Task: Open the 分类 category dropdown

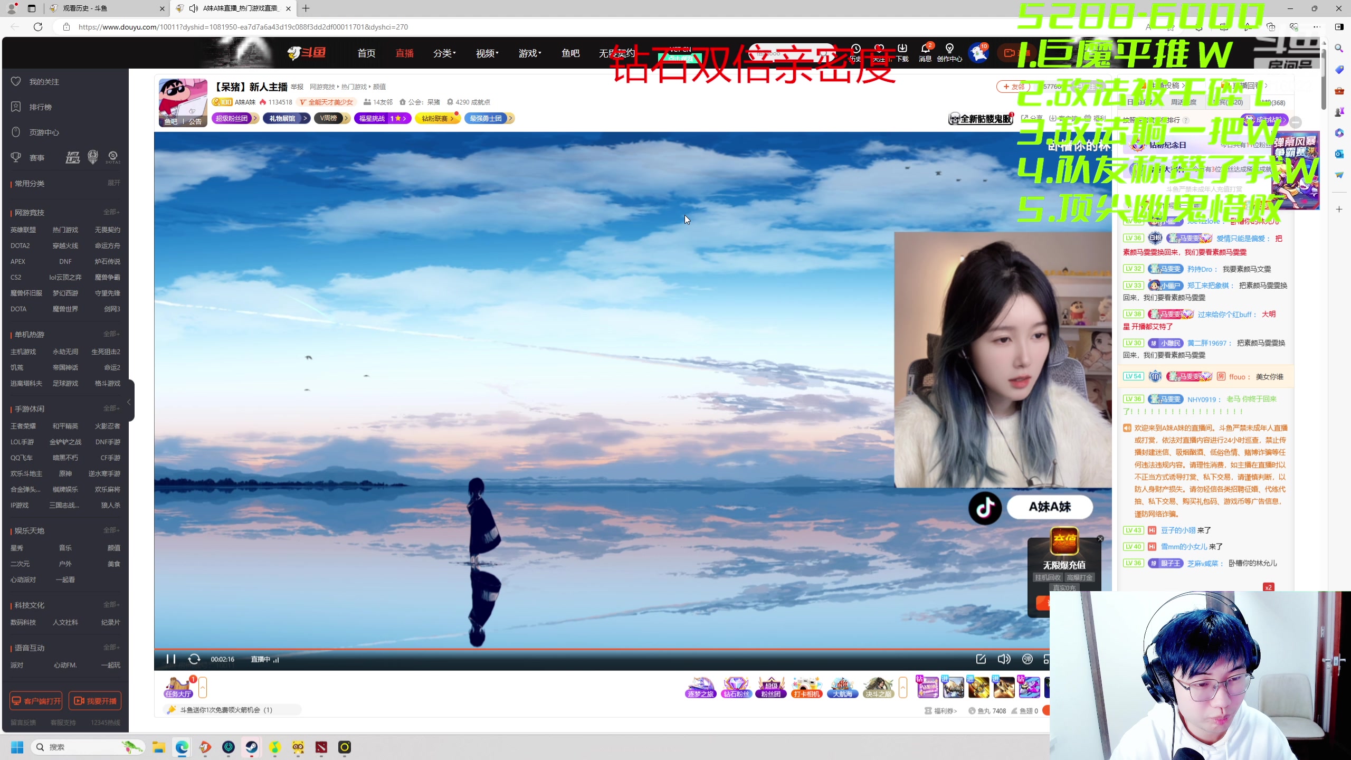Action: 444,53
